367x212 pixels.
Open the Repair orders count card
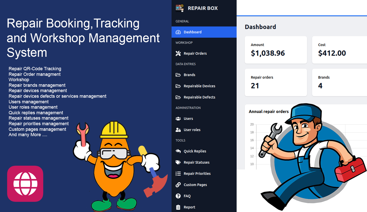pos(276,82)
